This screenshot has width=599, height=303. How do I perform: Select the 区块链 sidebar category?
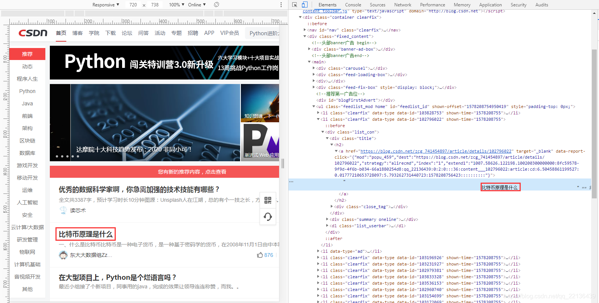tap(27, 141)
